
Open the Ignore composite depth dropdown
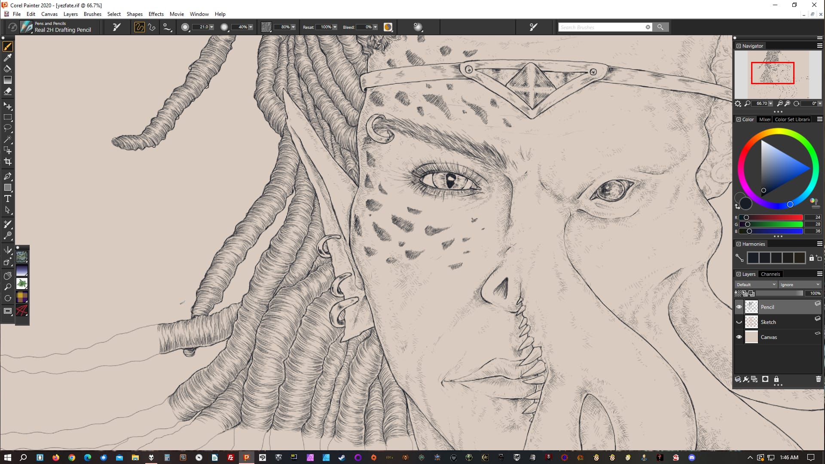tap(800, 284)
